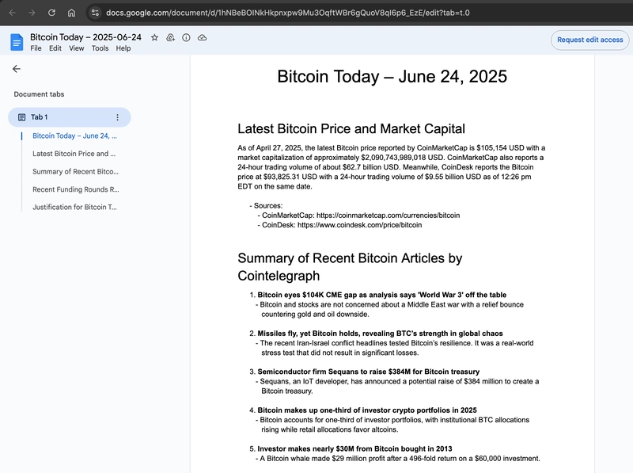Viewport: 633px width, 473px height.
Task: Reload the page with the refresh icon
Action: click(x=51, y=13)
